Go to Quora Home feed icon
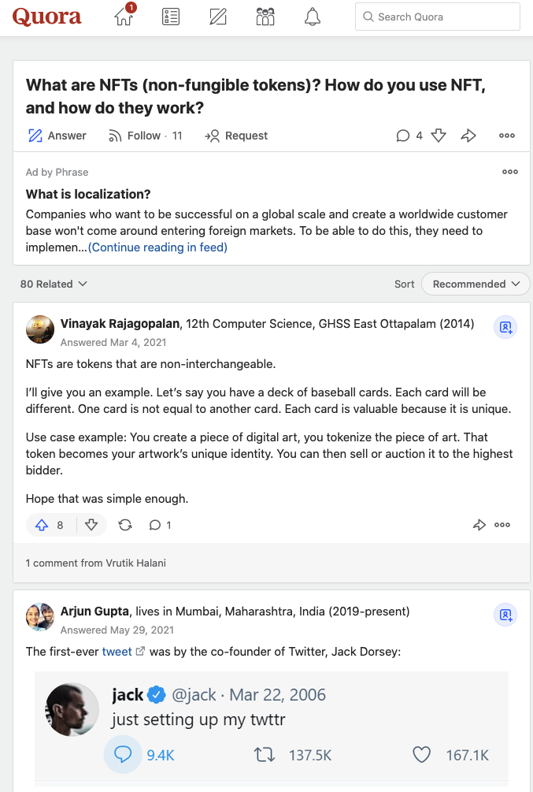Screen dimensions: 533x792 pyautogui.click(x=124, y=17)
